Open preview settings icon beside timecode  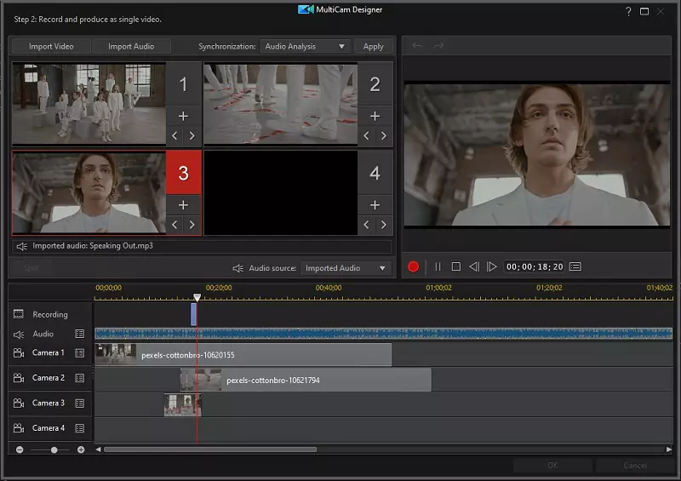(x=575, y=266)
